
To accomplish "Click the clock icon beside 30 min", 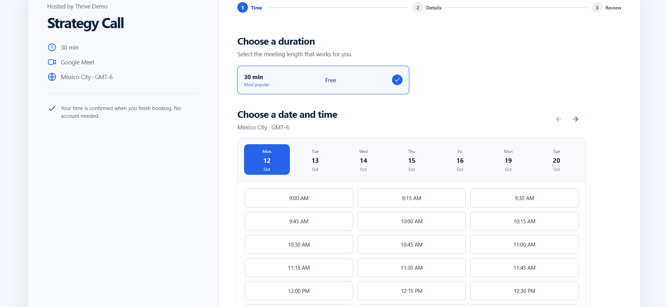I will tap(52, 47).
